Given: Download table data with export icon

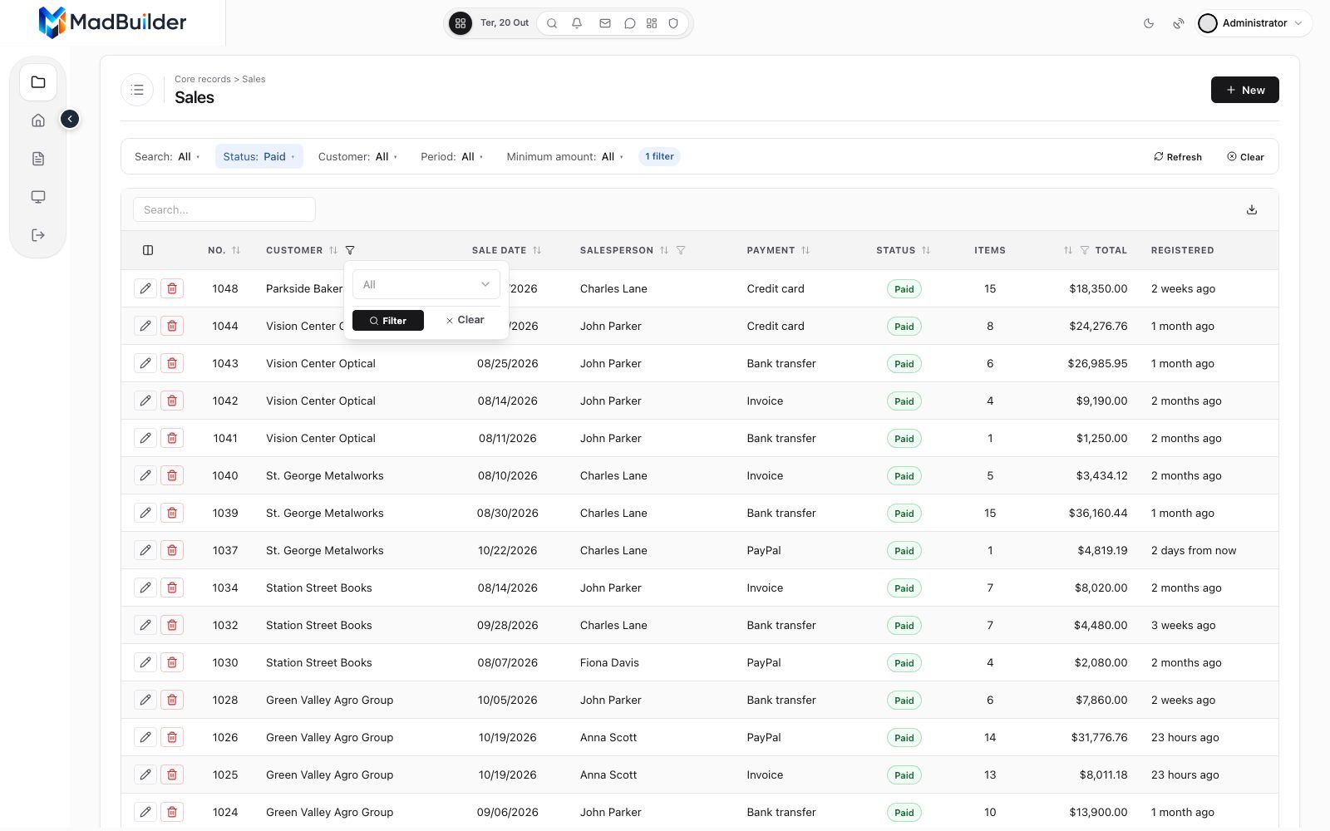Looking at the screenshot, I should coord(1252,209).
